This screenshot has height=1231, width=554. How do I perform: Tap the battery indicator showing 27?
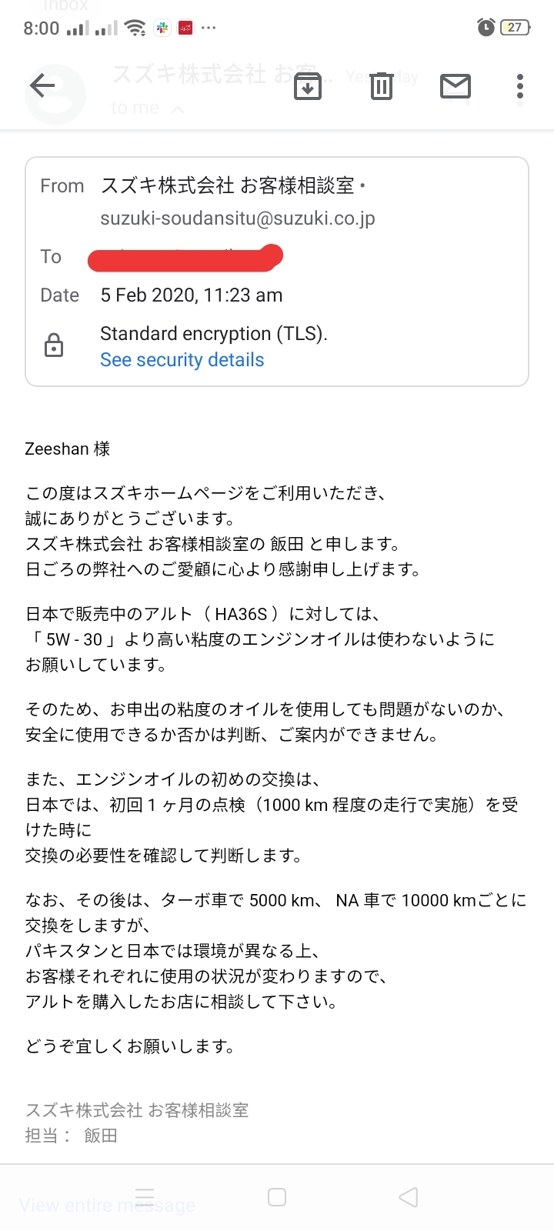516,28
